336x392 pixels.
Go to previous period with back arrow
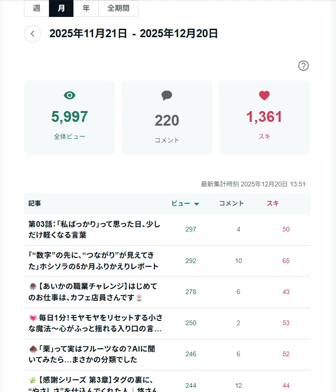32,34
